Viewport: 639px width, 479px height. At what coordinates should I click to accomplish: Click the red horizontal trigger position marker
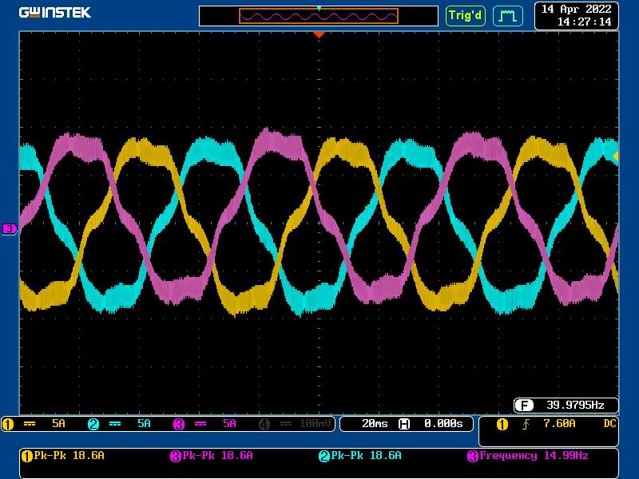tap(319, 35)
